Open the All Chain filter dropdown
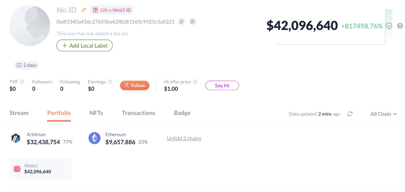This screenshot has width=405, height=192. point(383,114)
